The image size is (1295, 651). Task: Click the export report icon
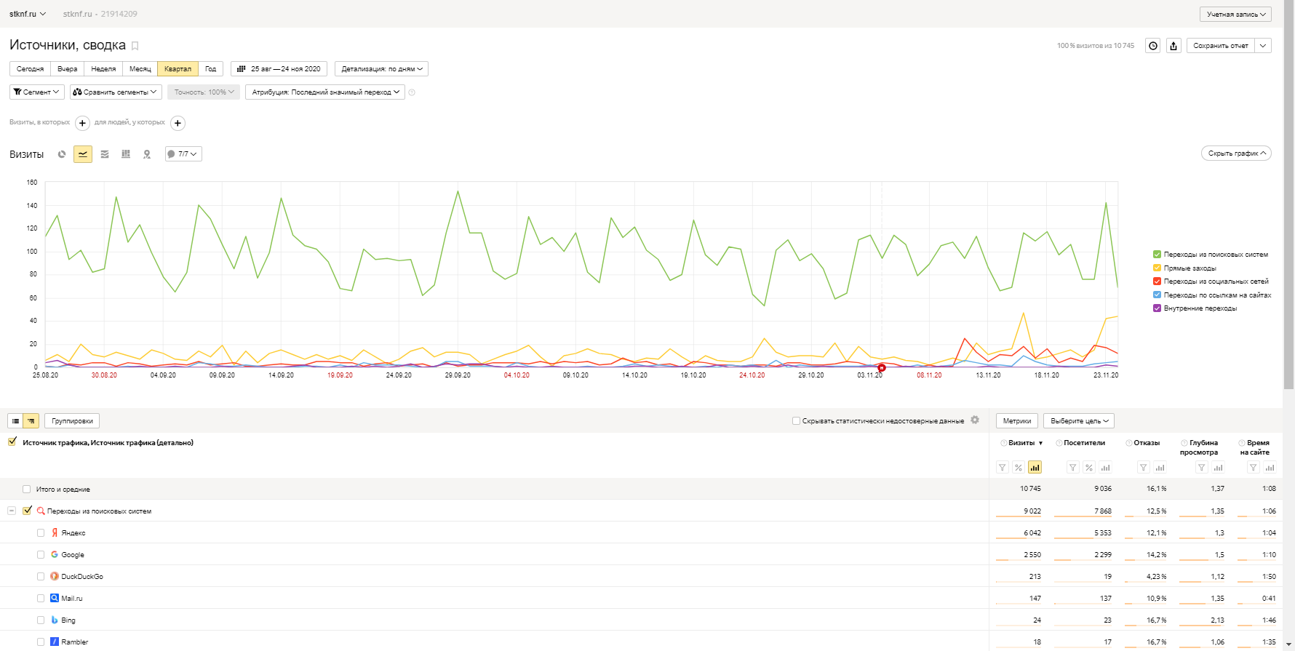1174,46
